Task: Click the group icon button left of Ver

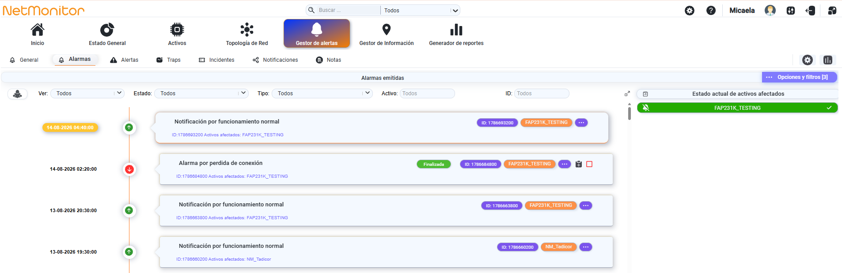Action: 18,93
